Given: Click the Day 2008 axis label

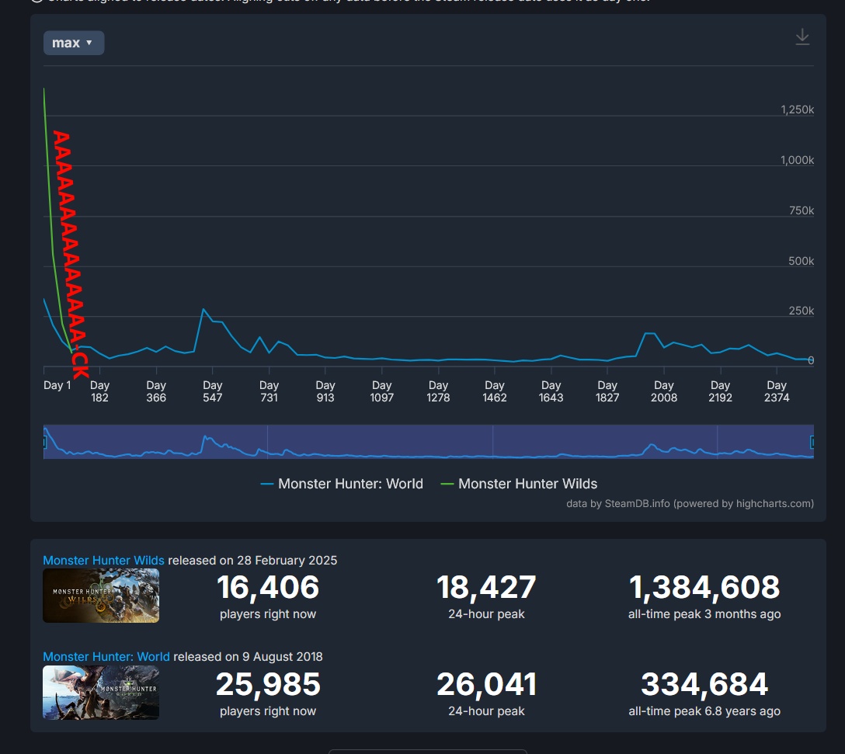Looking at the screenshot, I should pyautogui.click(x=664, y=391).
